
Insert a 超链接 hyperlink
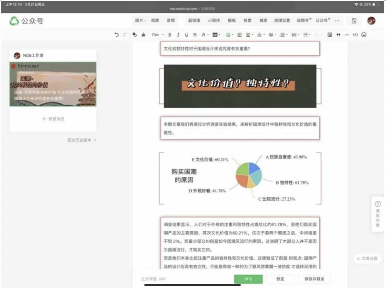coord(194,21)
